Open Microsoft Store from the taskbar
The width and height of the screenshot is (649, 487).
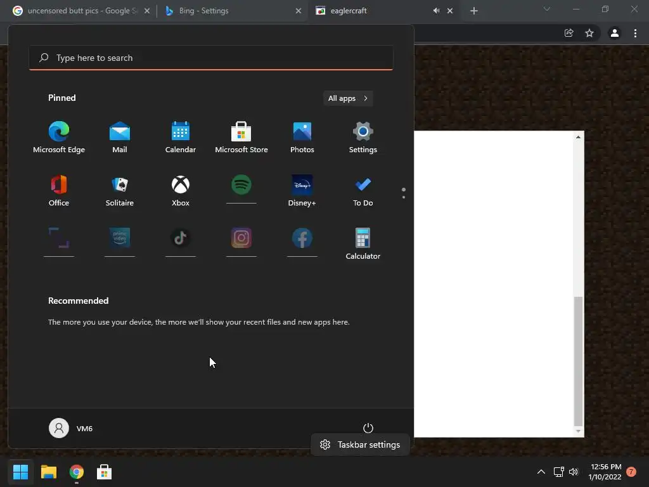(105, 472)
